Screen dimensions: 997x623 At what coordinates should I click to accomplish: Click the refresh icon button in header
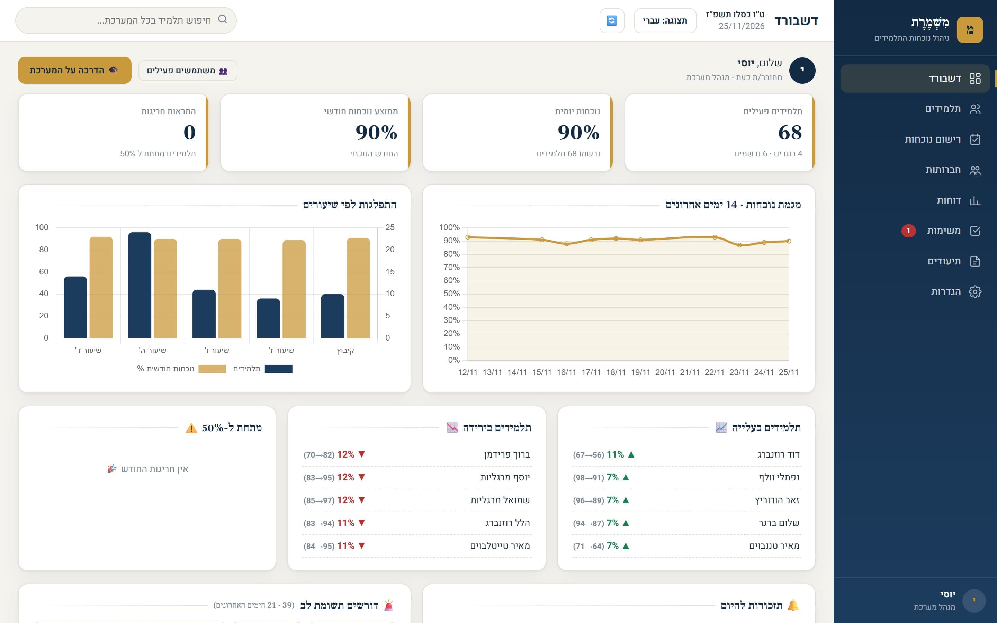611,20
